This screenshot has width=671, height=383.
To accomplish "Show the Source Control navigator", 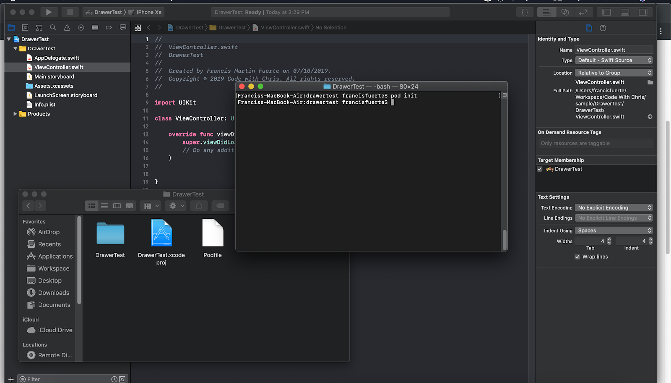I will pyautogui.click(x=25, y=28).
